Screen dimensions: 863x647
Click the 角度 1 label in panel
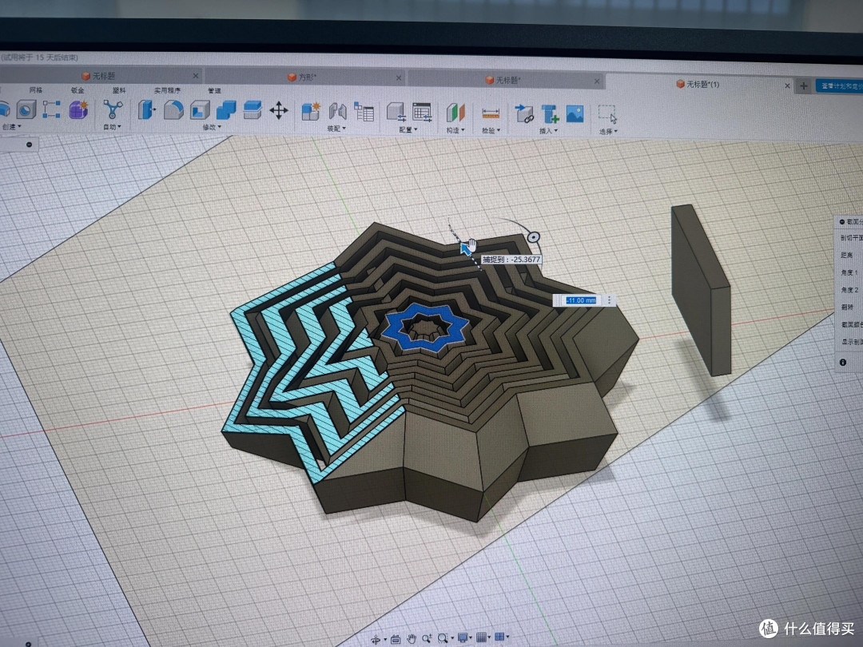click(x=849, y=272)
